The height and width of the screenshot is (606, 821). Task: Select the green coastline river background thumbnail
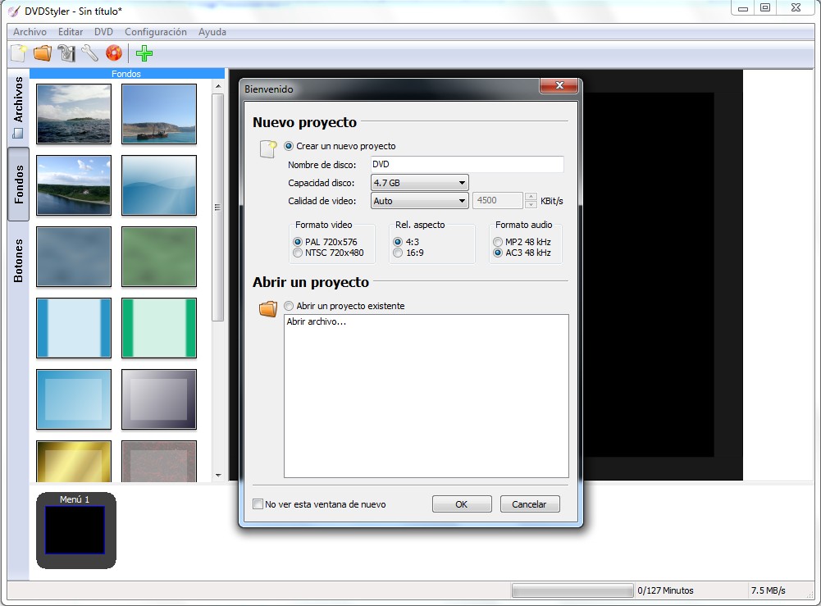point(74,185)
